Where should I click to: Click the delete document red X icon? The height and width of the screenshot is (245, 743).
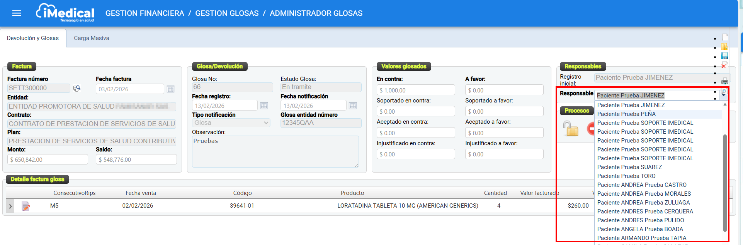point(724,65)
